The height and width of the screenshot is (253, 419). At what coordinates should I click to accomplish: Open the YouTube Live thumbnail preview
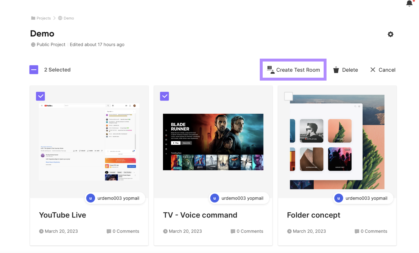(x=89, y=142)
